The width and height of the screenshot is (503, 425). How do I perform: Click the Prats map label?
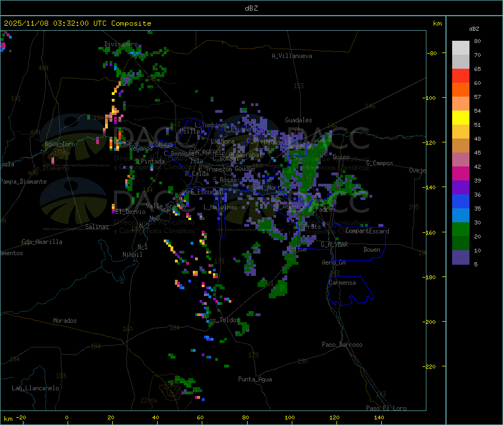point(312,227)
